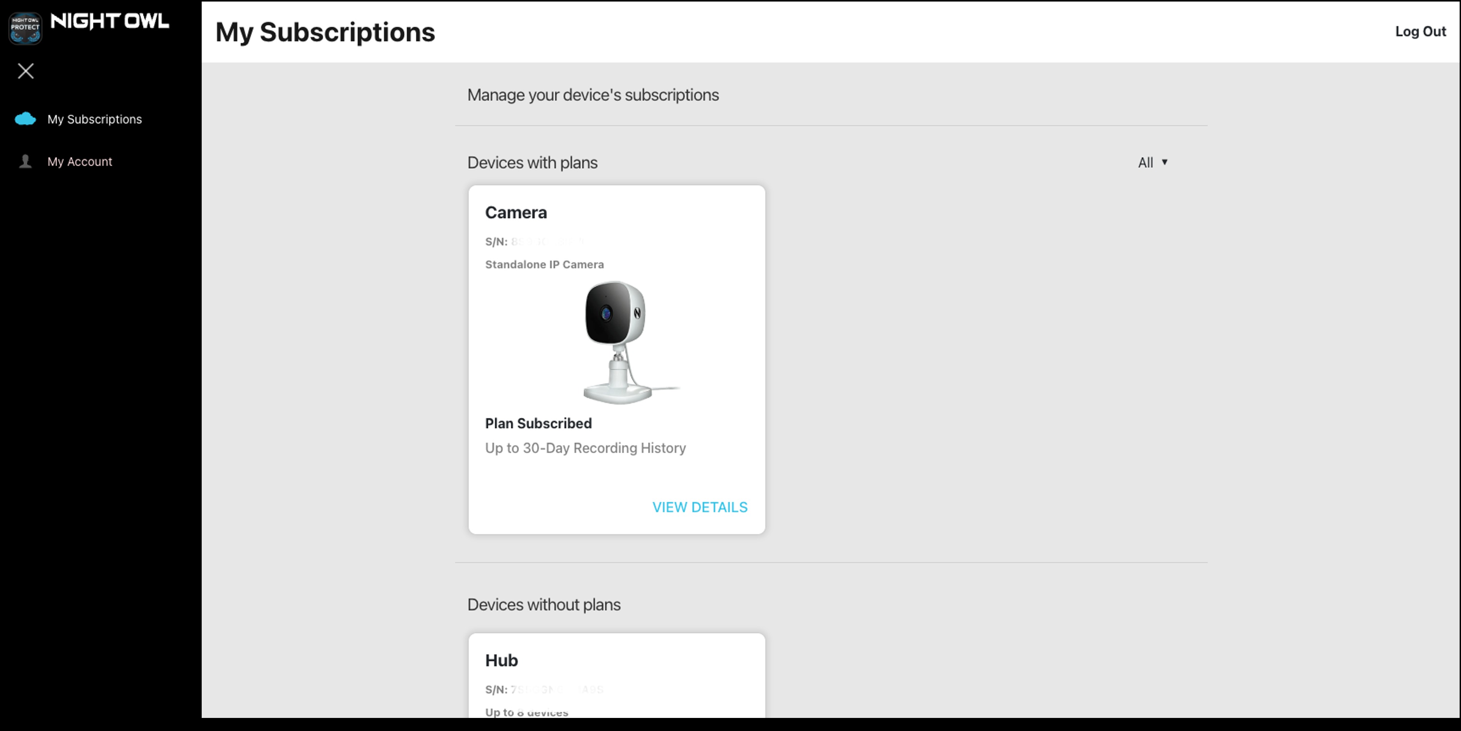The width and height of the screenshot is (1461, 731).
Task: Click the cloud icon beside My Subscriptions
Action: coord(25,118)
